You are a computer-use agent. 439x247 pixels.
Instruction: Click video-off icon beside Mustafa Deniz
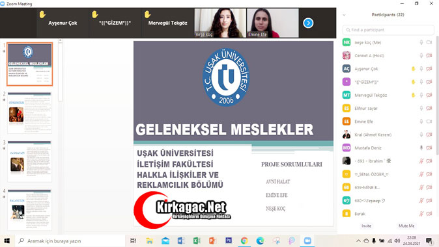pos(429,148)
